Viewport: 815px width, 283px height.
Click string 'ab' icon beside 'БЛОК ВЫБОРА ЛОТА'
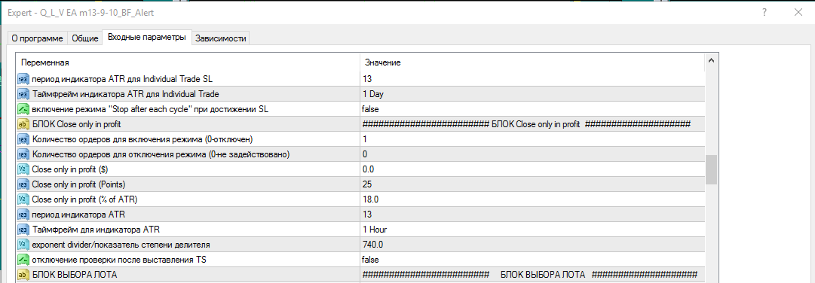tap(24, 275)
